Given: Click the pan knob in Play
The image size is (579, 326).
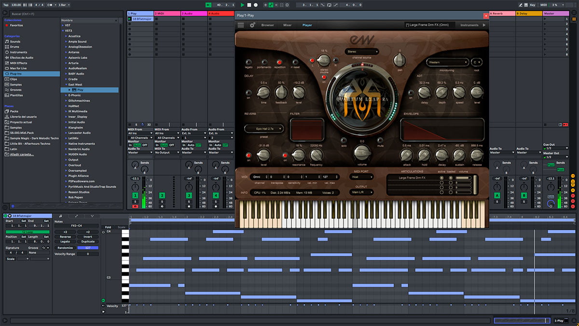Looking at the screenshot, I should [400, 60].
